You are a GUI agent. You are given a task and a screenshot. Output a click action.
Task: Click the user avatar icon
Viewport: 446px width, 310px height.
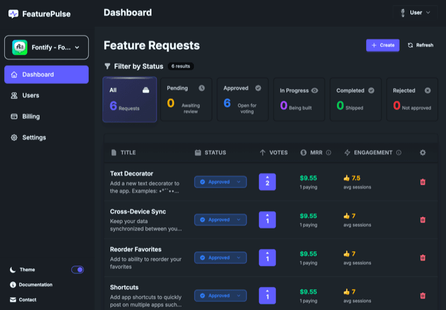(403, 13)
